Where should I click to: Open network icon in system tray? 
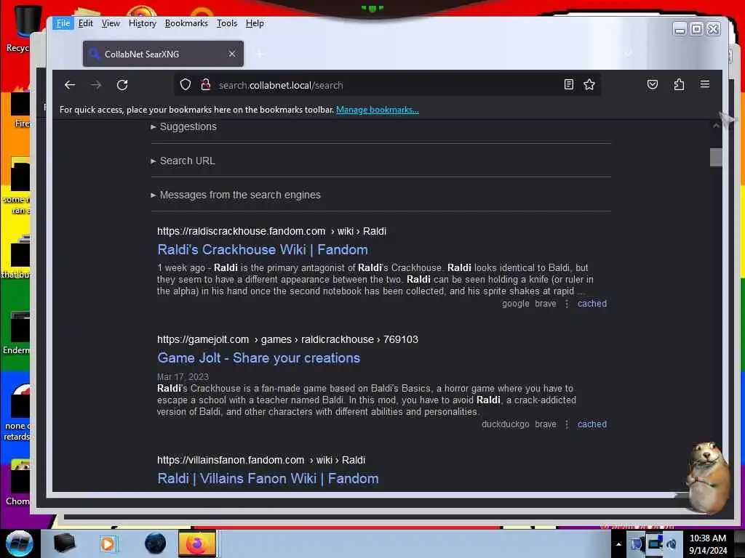655,543
